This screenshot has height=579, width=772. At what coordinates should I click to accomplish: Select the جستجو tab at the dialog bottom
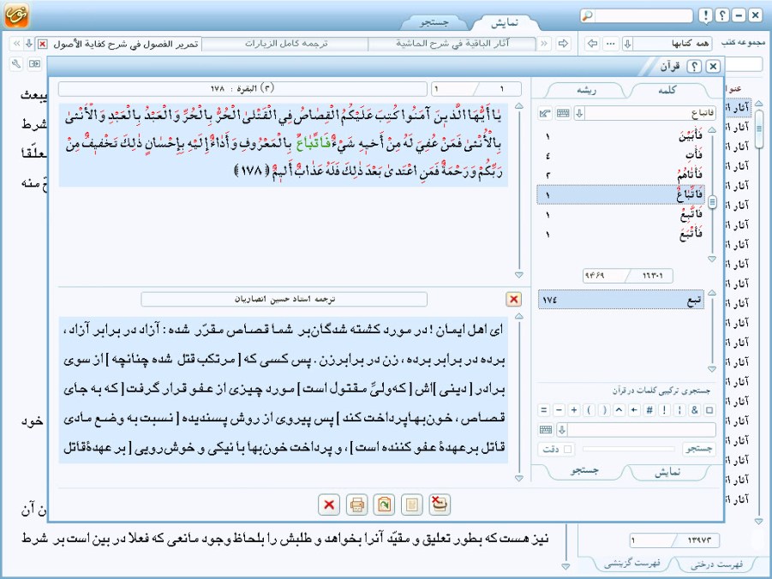[584, 471]
